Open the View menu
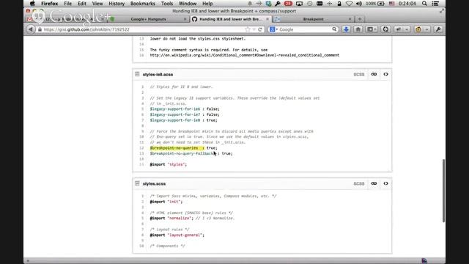469x264 pixels. click(97, 4)
